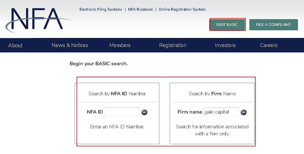This screenshot has width=304, height=154.
Task: Click 'Search by Firm Name' heading
Action: 212,94
